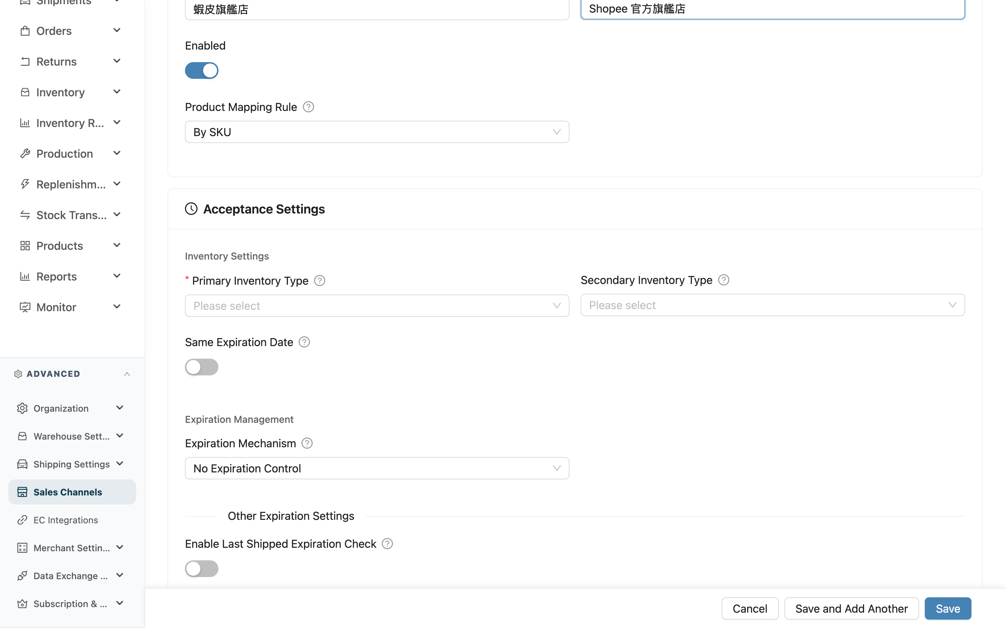
Task: Open Product Mapping Rule help tooltip icon
Action: pyautogui.click(x=308, y=107)
